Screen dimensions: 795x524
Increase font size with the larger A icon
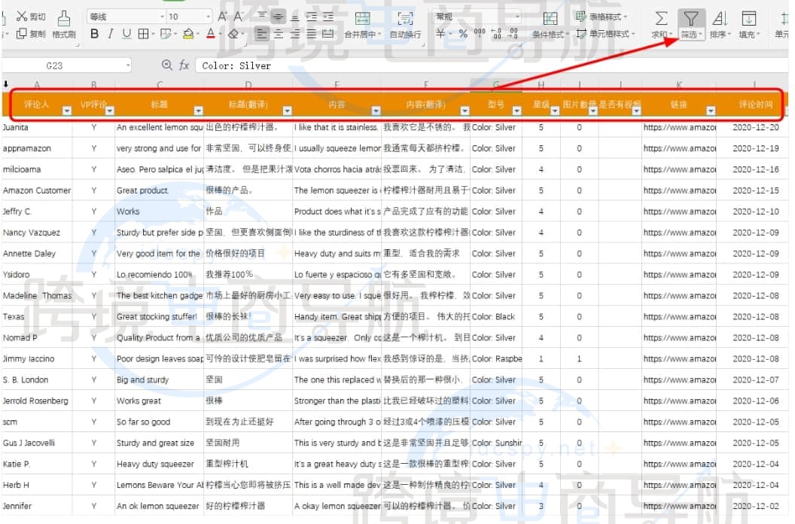[222, 17]
